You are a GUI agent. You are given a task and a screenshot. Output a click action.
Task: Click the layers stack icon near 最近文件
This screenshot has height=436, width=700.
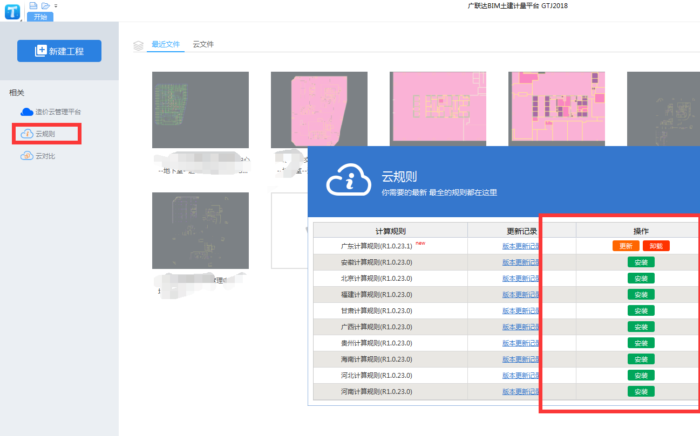pyautogui.click(x=138, y=45)
